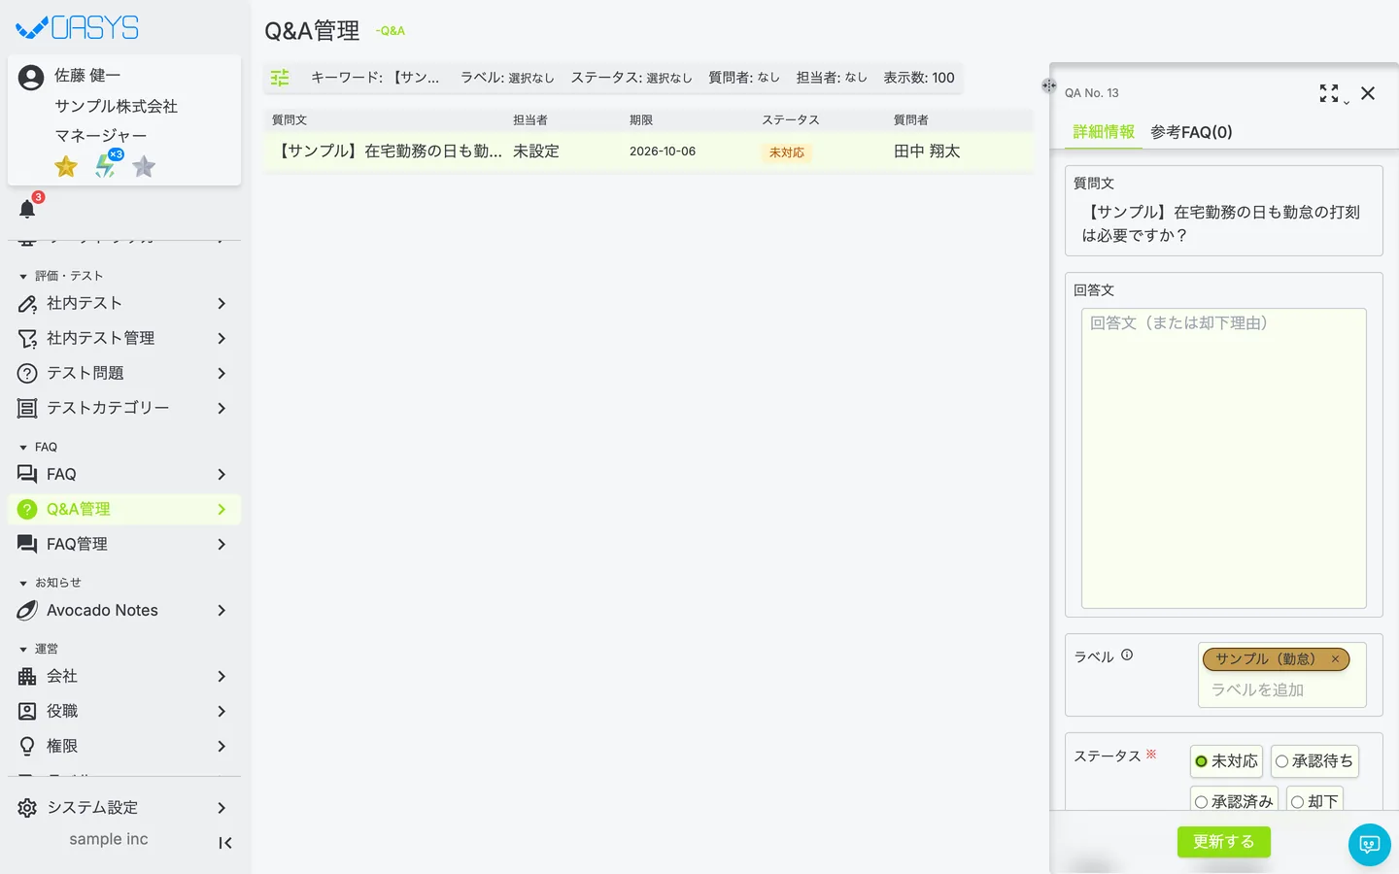Image resolution: width=1399 pixels, height=874 pixels.
Task: Collapse the お知らせ section
Action: point(23,584)
